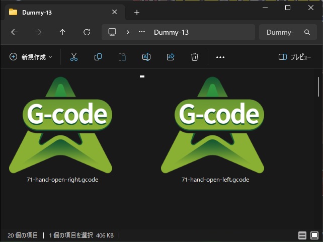Click the PC monitor icon in address bar
The height and width of the screenshot is (242, 323).
112,32
